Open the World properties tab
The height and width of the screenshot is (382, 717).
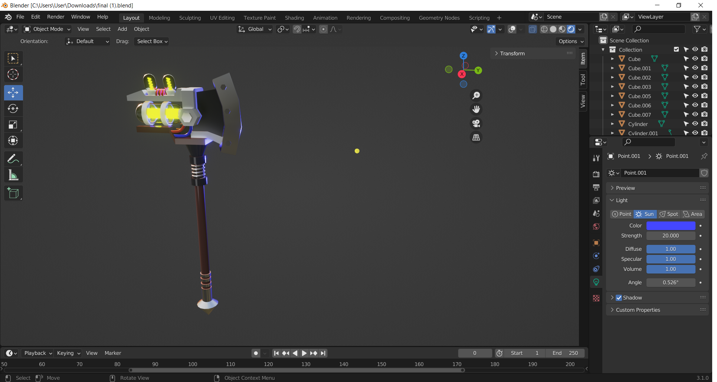596,227
